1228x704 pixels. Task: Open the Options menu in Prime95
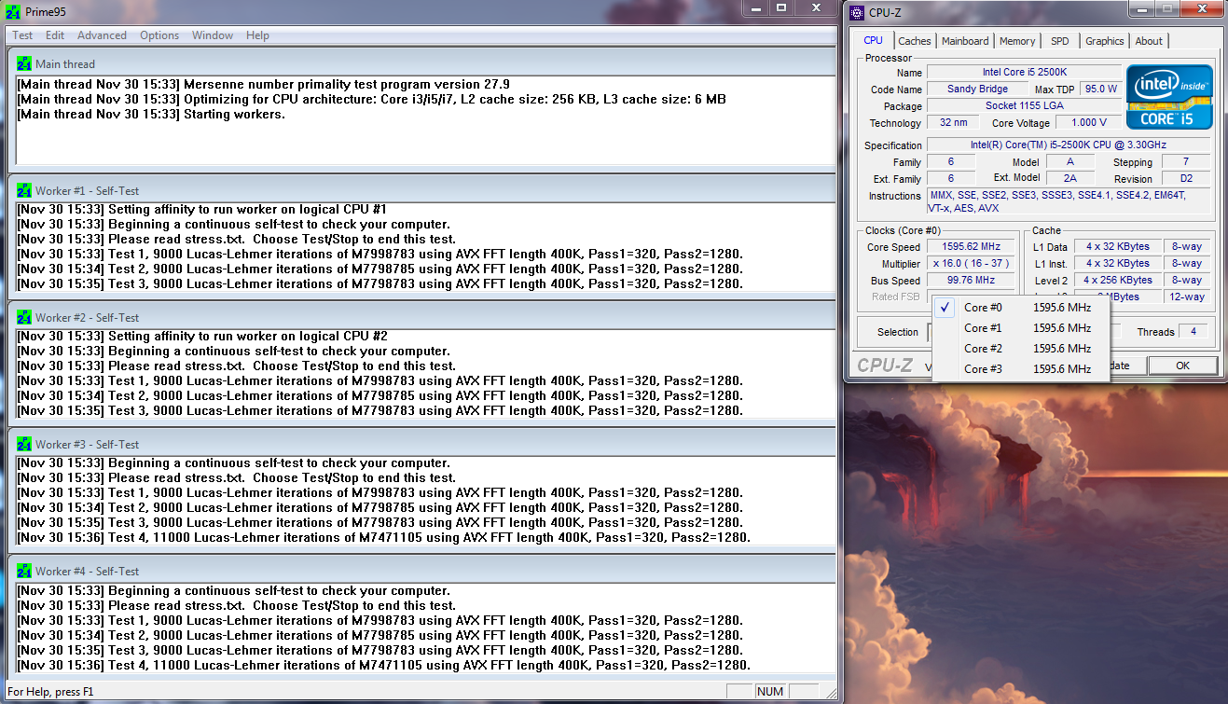pos(159,35)
